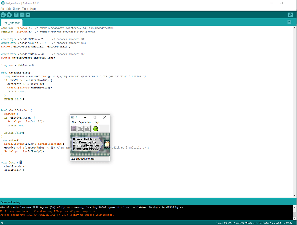Open the Operation menu in Teensy Loader

point(85,122)
